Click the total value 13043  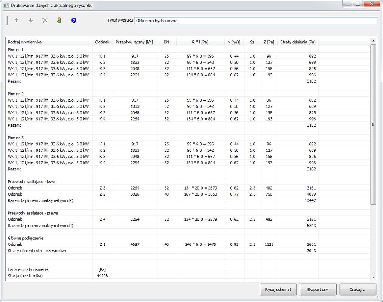(310, 251)
